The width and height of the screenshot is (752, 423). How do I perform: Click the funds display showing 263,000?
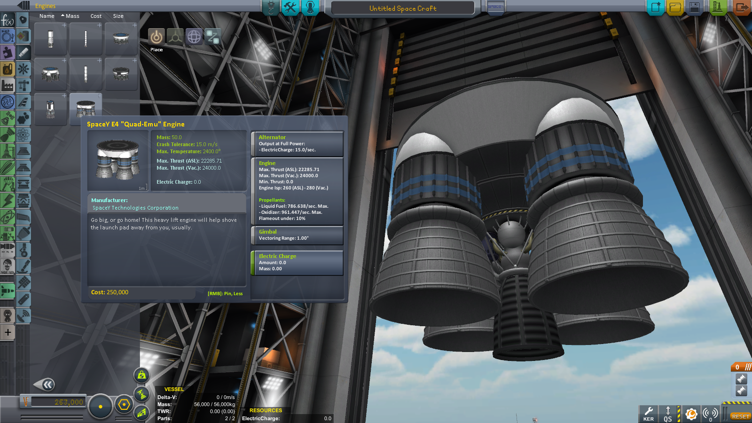tap(58, 402)
